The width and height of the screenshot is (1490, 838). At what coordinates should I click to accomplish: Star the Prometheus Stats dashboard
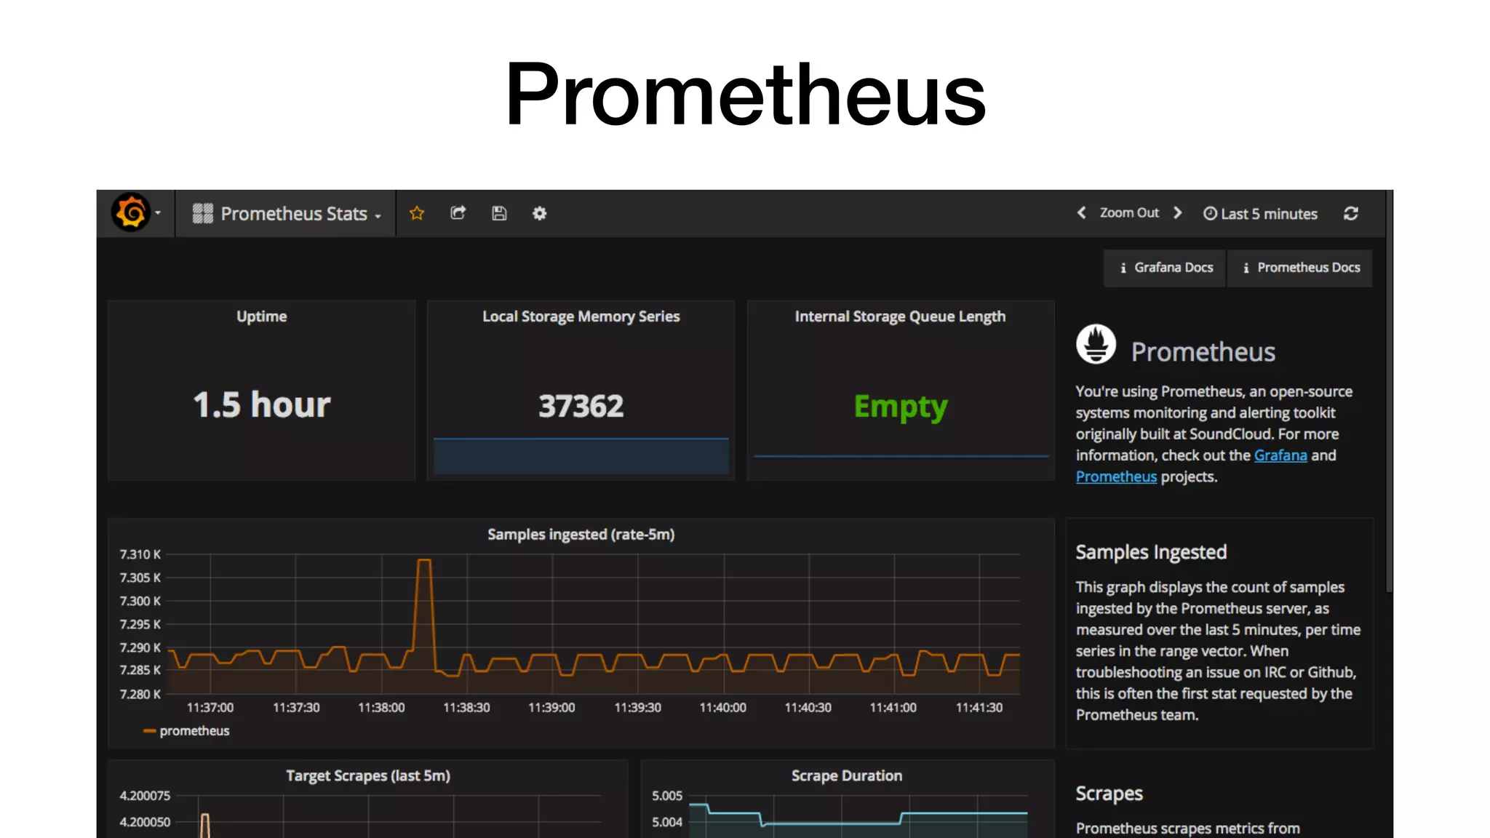(x=417, y=213)
